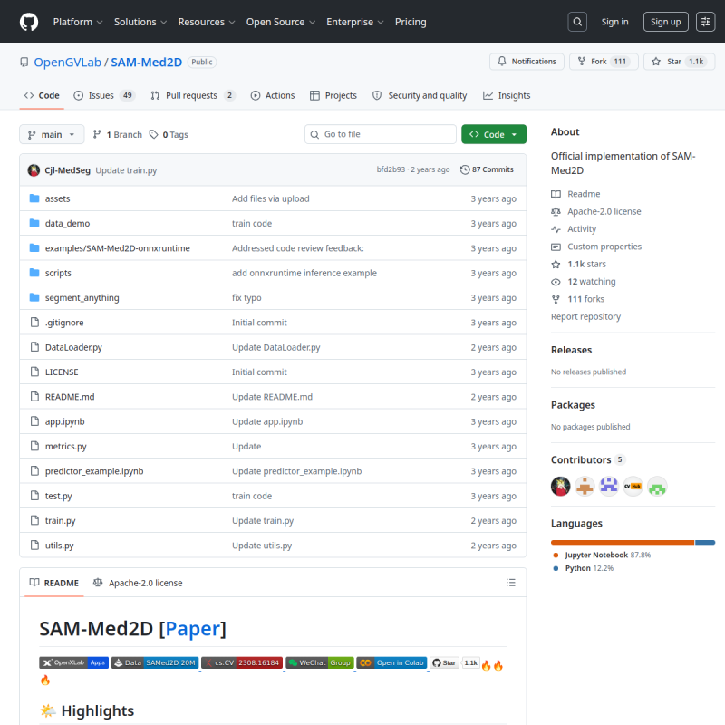This screenshot has width=725, height=725.
Task: Click Report repository link
Action: pos(585,316)
